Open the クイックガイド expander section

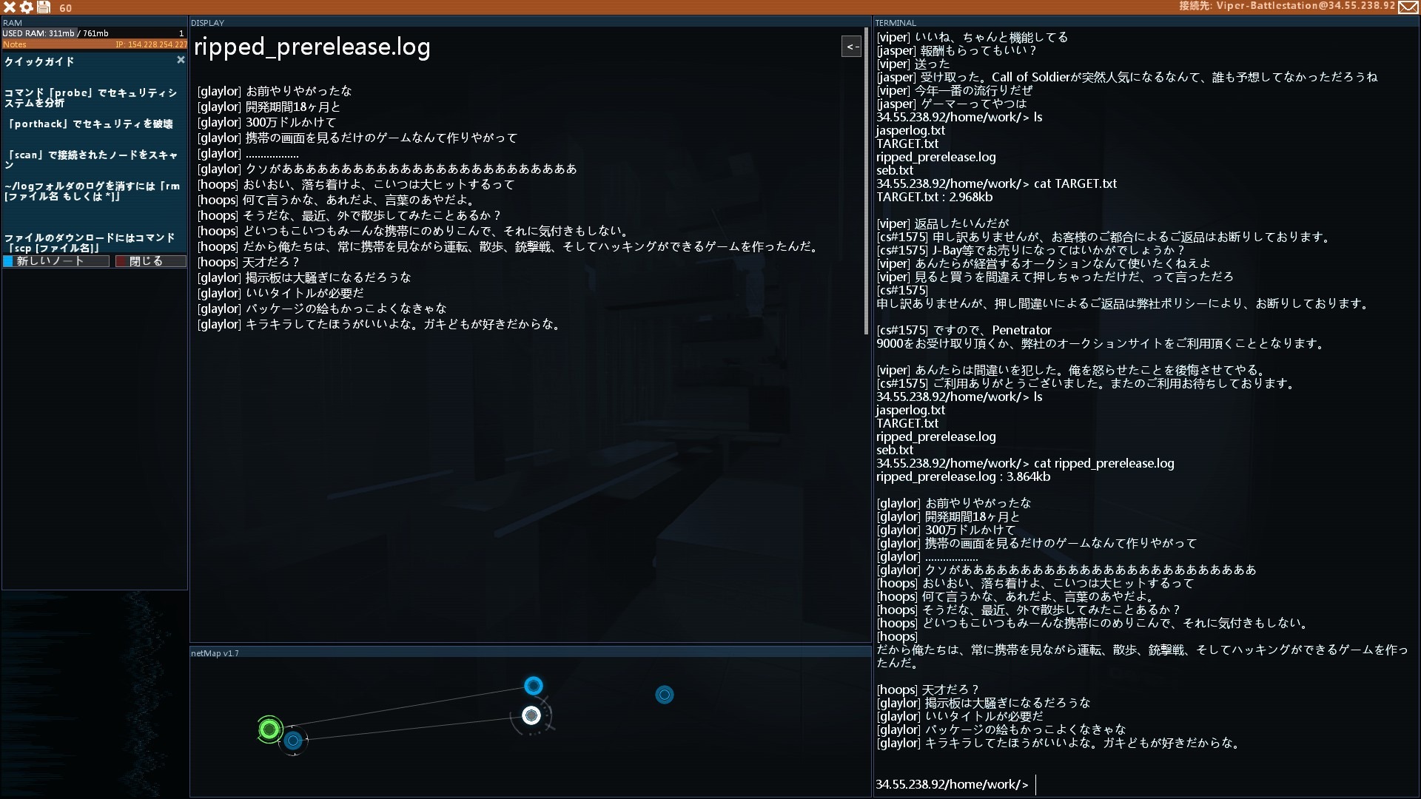point(39,61)
